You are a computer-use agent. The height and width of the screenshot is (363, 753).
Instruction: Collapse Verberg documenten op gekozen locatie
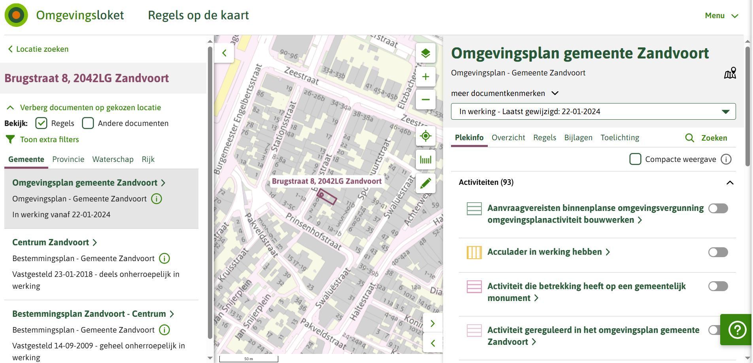[84, 107]
